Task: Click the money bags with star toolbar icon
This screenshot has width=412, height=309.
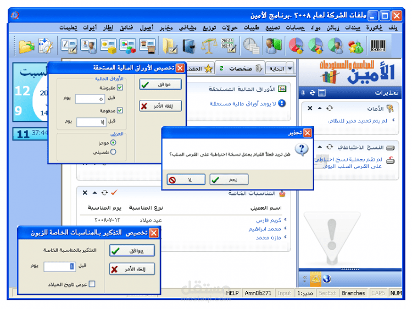Action: tap(355, 46)
